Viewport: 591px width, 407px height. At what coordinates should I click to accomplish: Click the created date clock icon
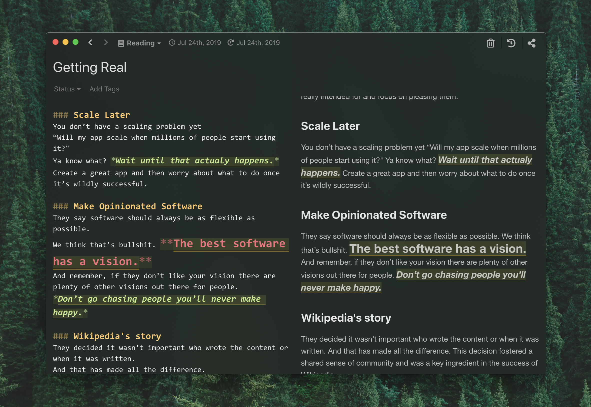tap(172, 43)
